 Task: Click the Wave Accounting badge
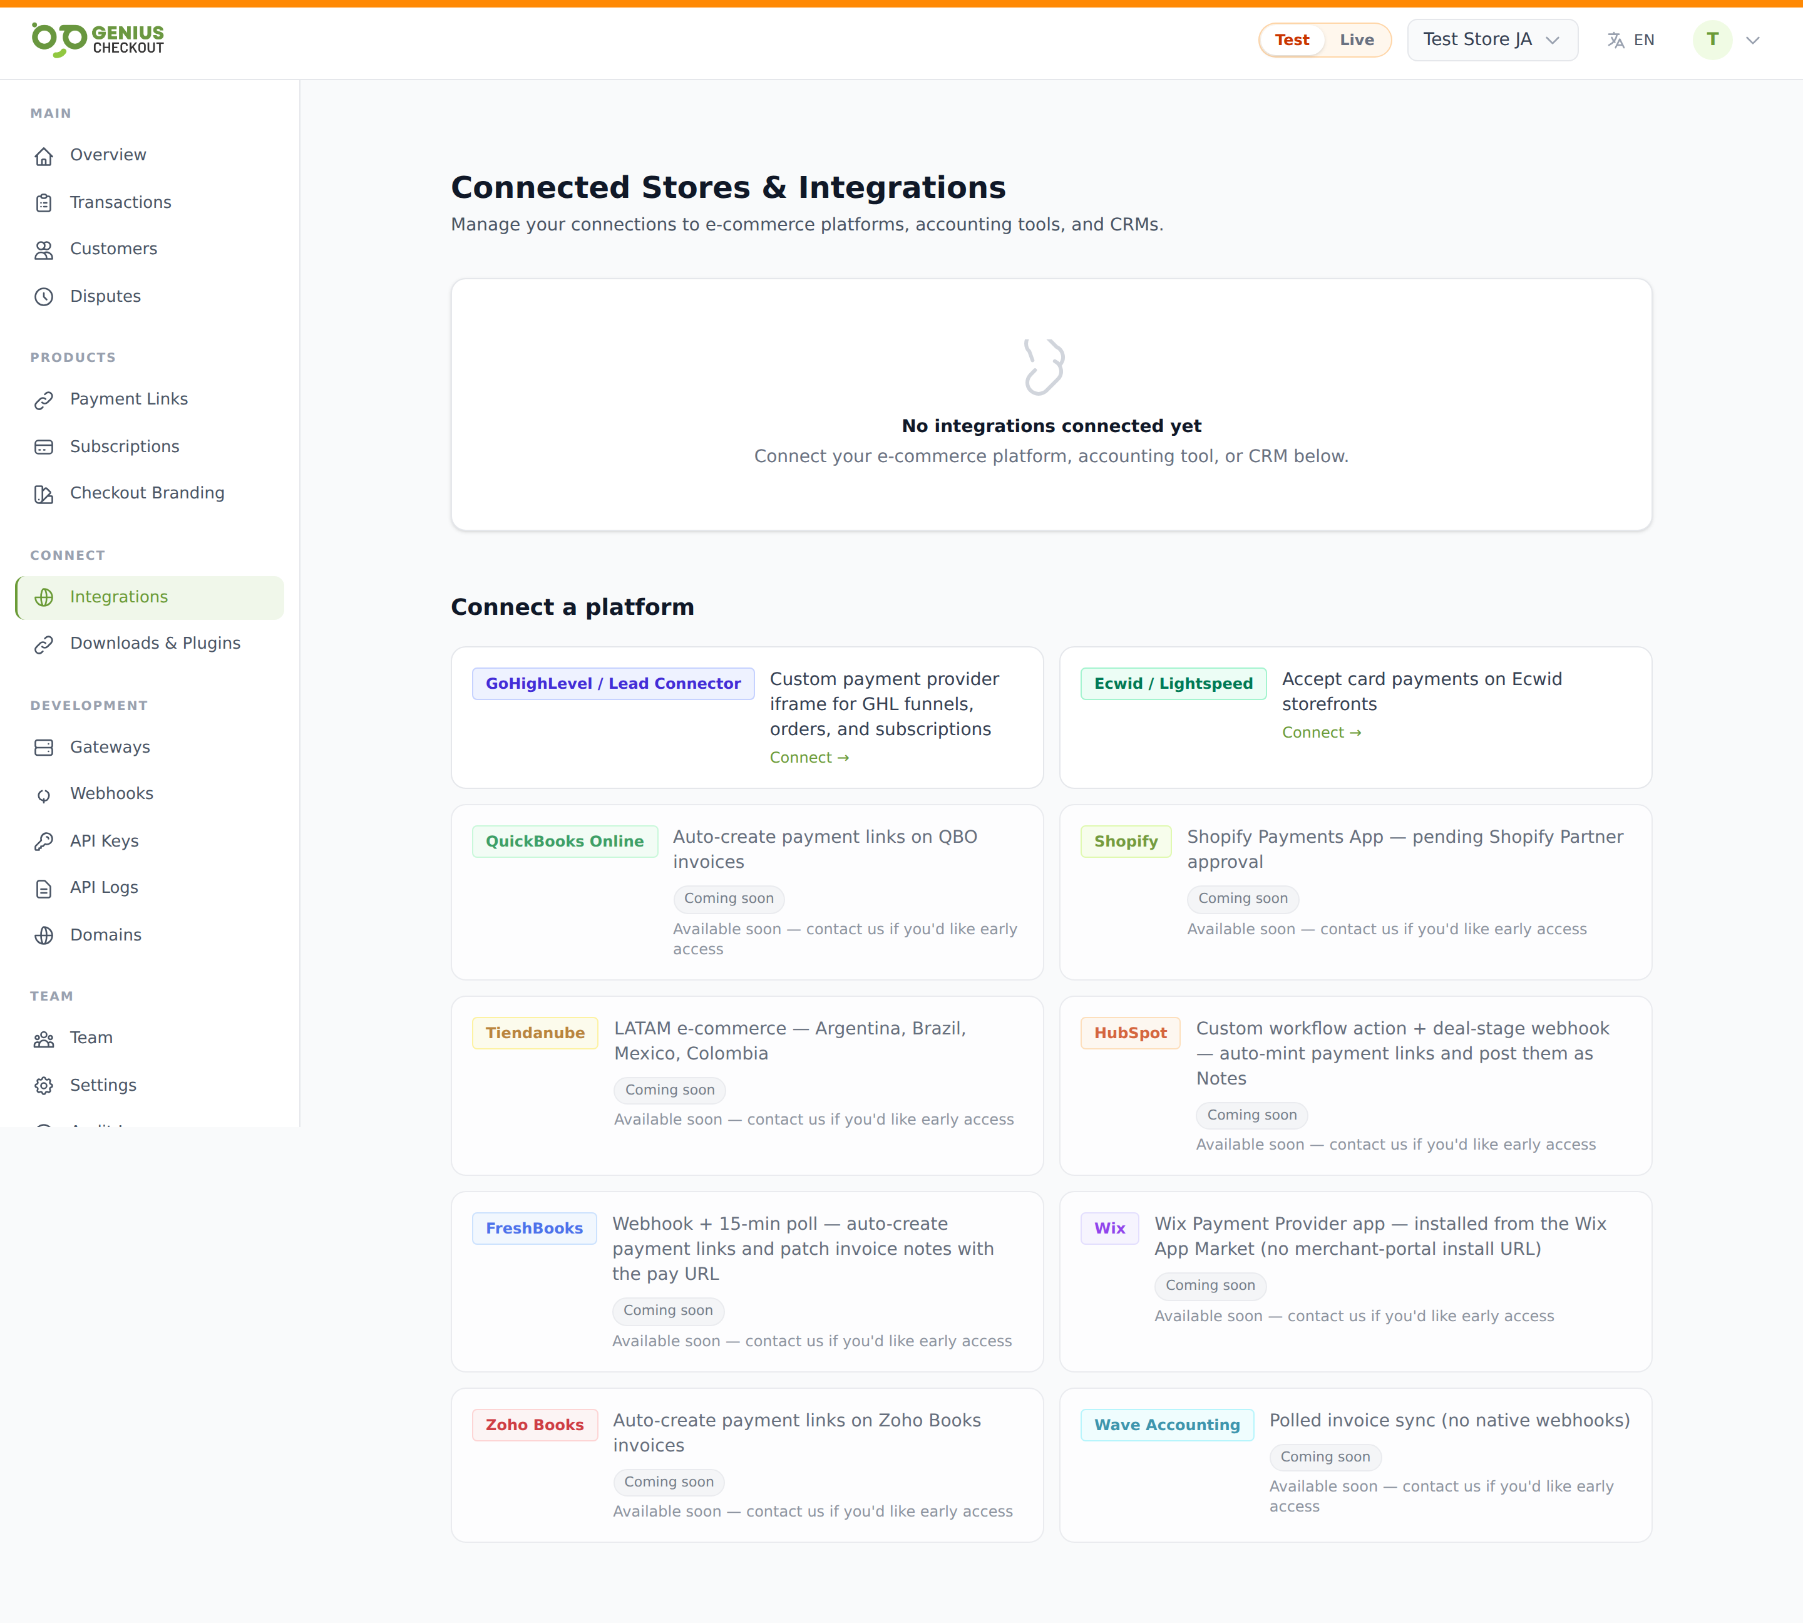pyautogui.click(x=1167, y=1425)
